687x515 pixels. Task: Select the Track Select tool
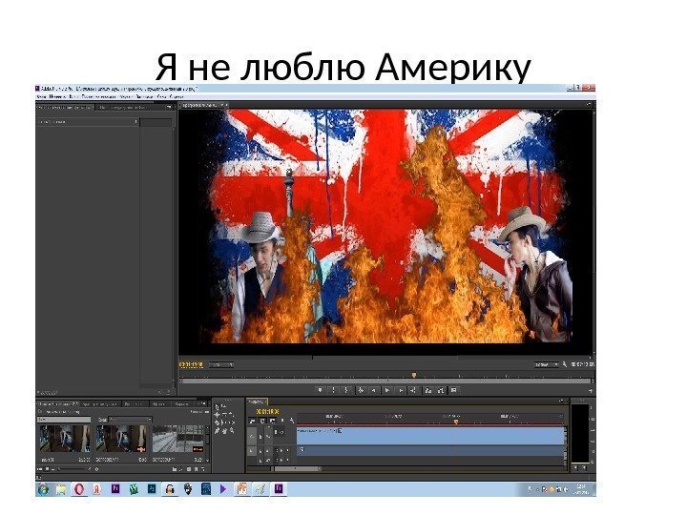click(x=224, y=406)
